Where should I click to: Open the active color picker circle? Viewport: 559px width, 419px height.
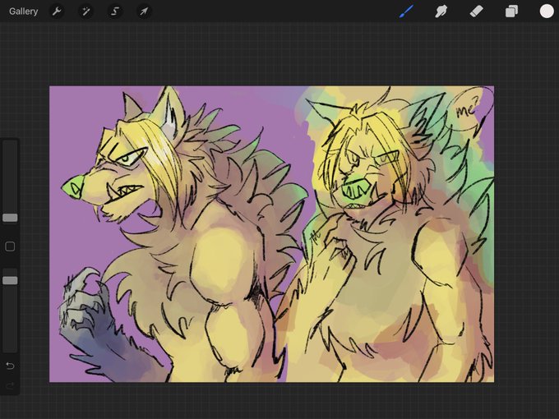[x=547, y=11]
